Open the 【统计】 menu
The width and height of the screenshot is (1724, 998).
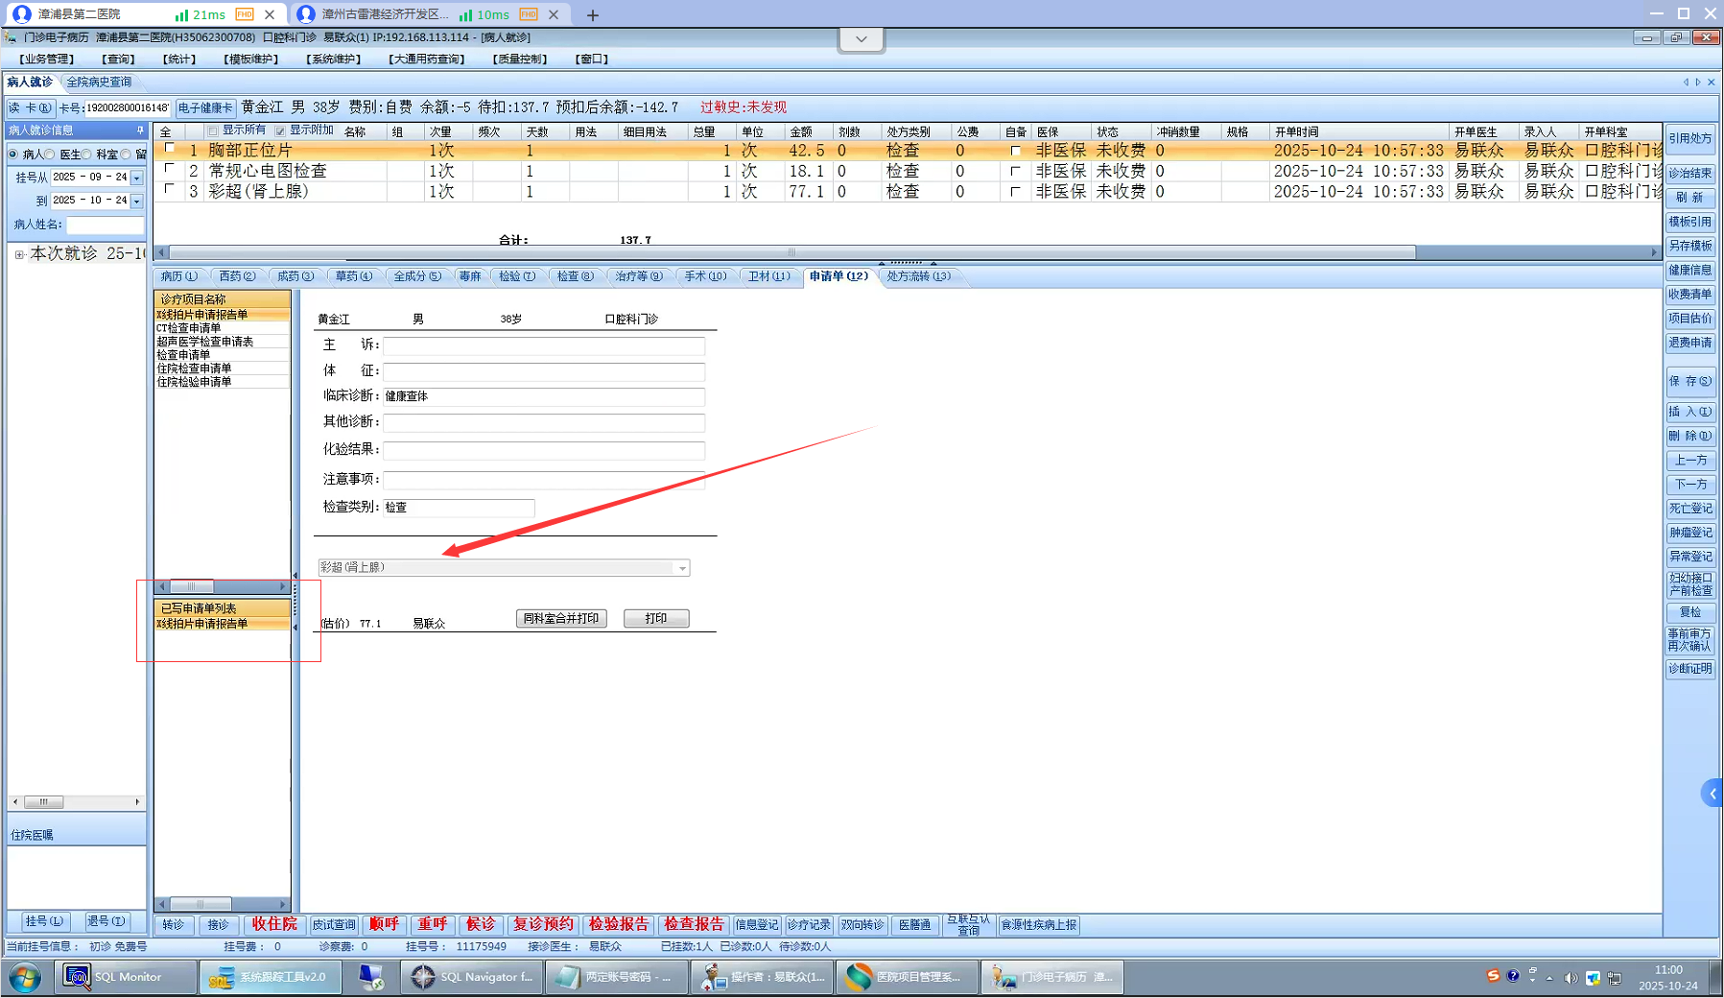coord(179,59)
